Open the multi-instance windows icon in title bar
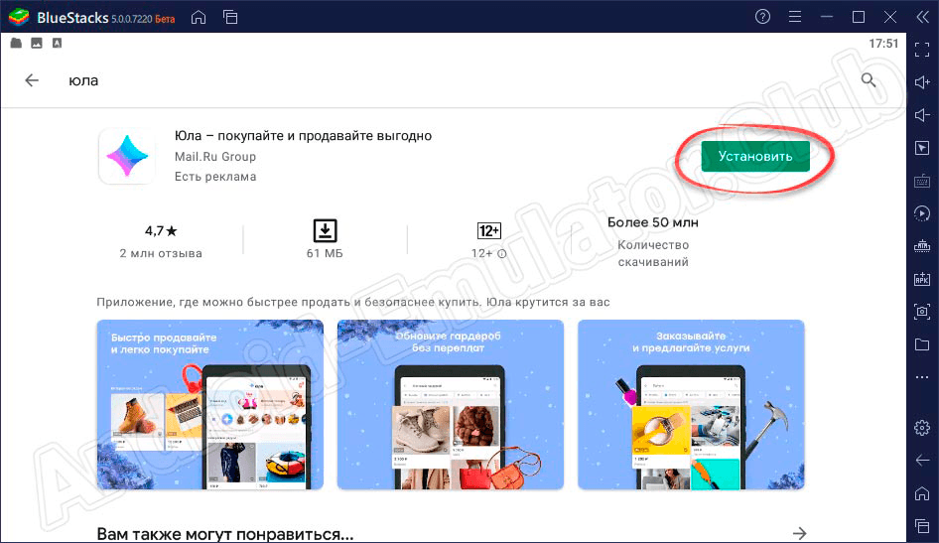Image resolution: width=939 pixels, height=543 pixels. [230, 17]
